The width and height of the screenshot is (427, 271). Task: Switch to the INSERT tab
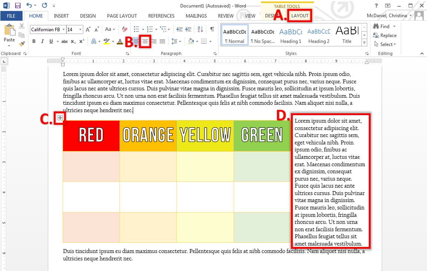click(61, 16)
